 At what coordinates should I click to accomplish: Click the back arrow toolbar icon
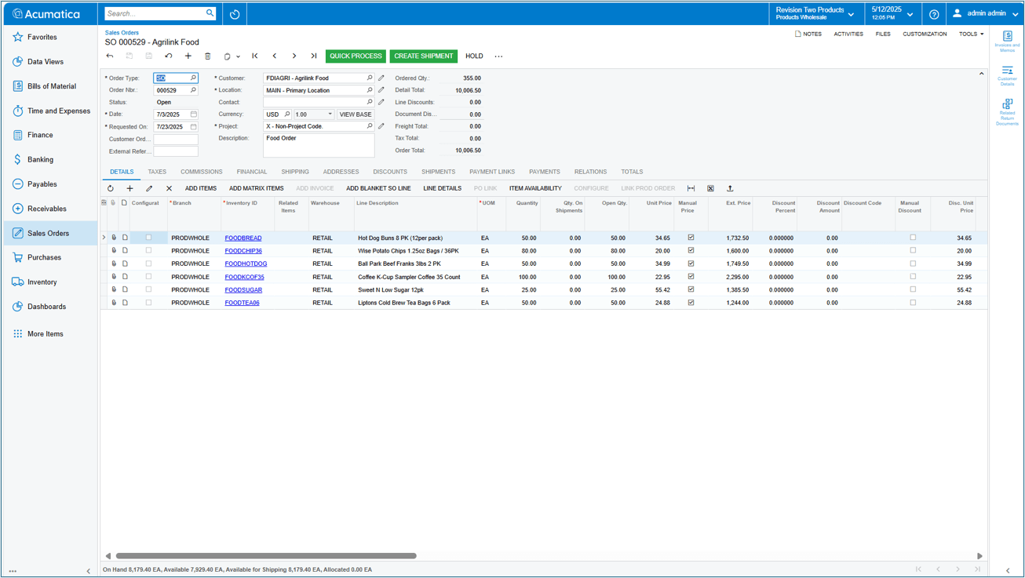pyautogui.click(x=110, y=56)
